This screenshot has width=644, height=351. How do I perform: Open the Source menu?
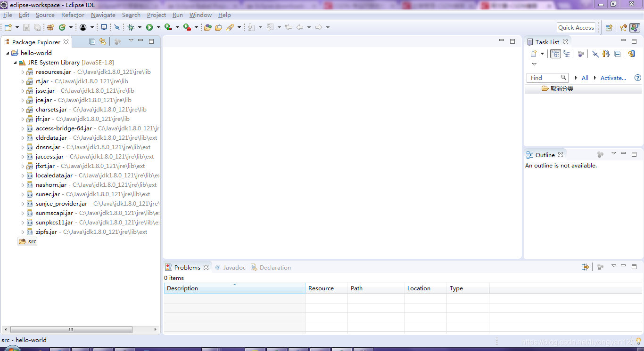pyautogui.click(x=45, y=15)
